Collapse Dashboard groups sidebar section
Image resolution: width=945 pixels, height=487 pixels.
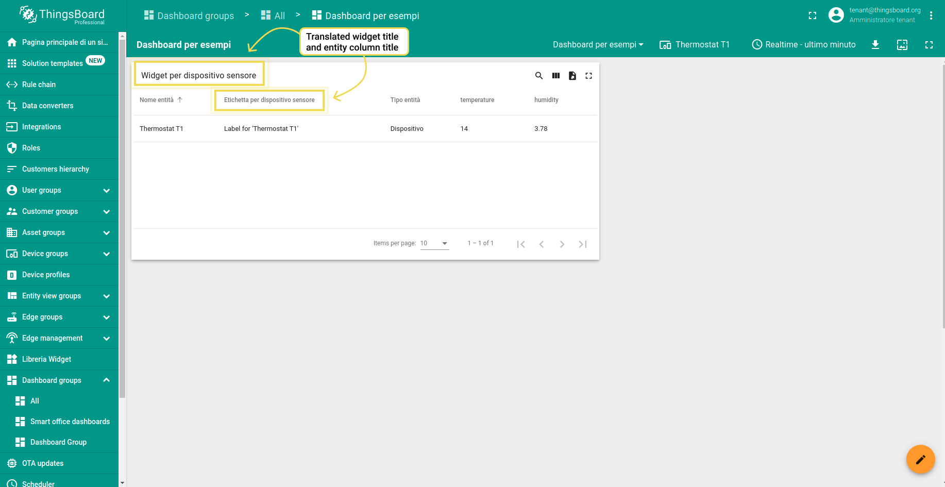point(106,380)
